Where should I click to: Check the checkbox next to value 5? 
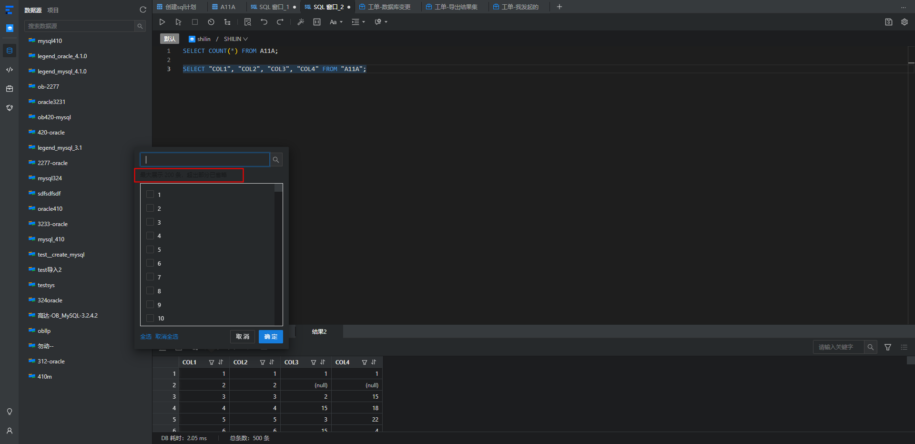(x=149, y=249)
